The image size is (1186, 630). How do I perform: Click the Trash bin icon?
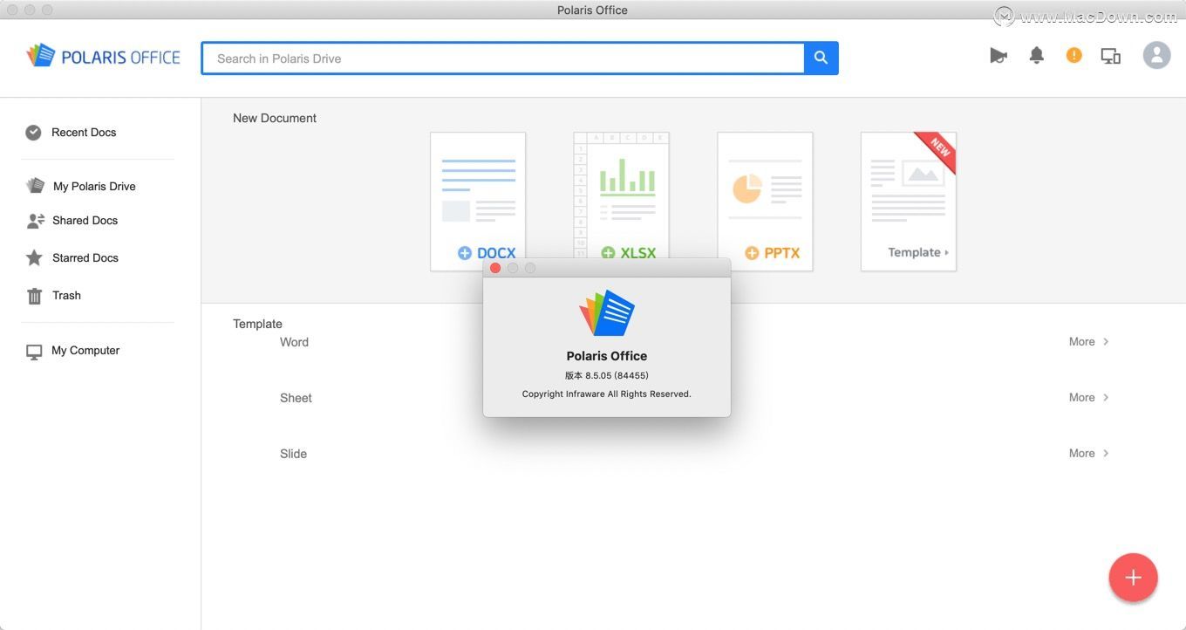(x=34, y=296)
